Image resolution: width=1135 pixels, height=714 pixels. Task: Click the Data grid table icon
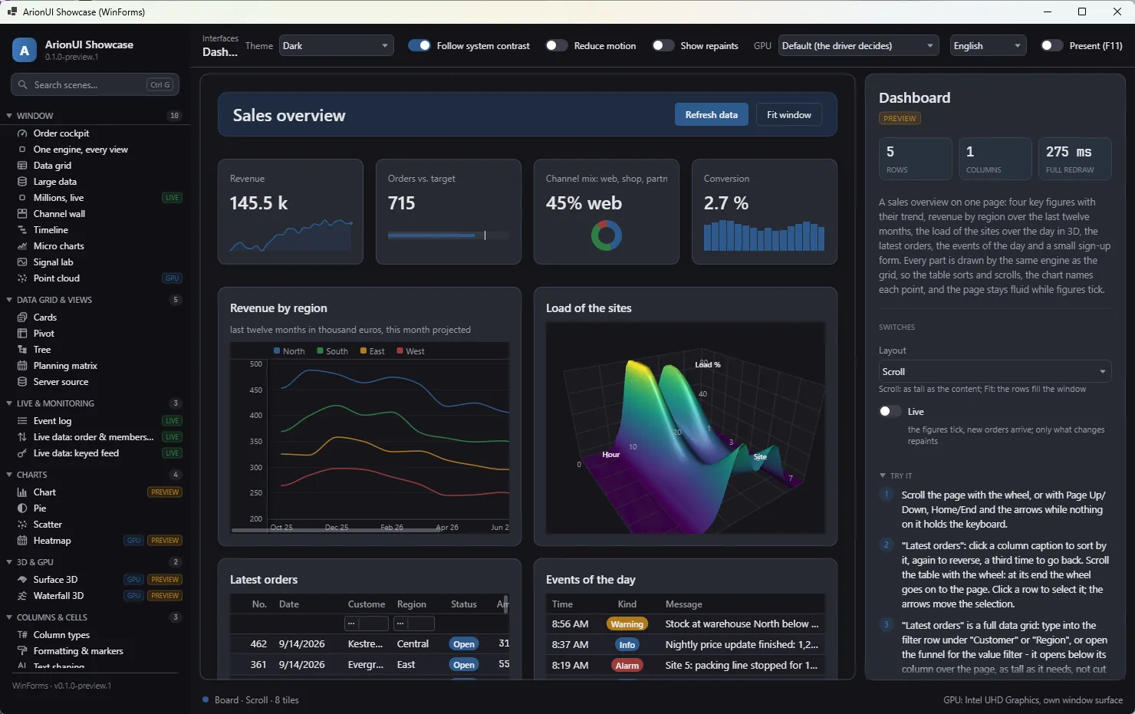[x=22, y=166]
